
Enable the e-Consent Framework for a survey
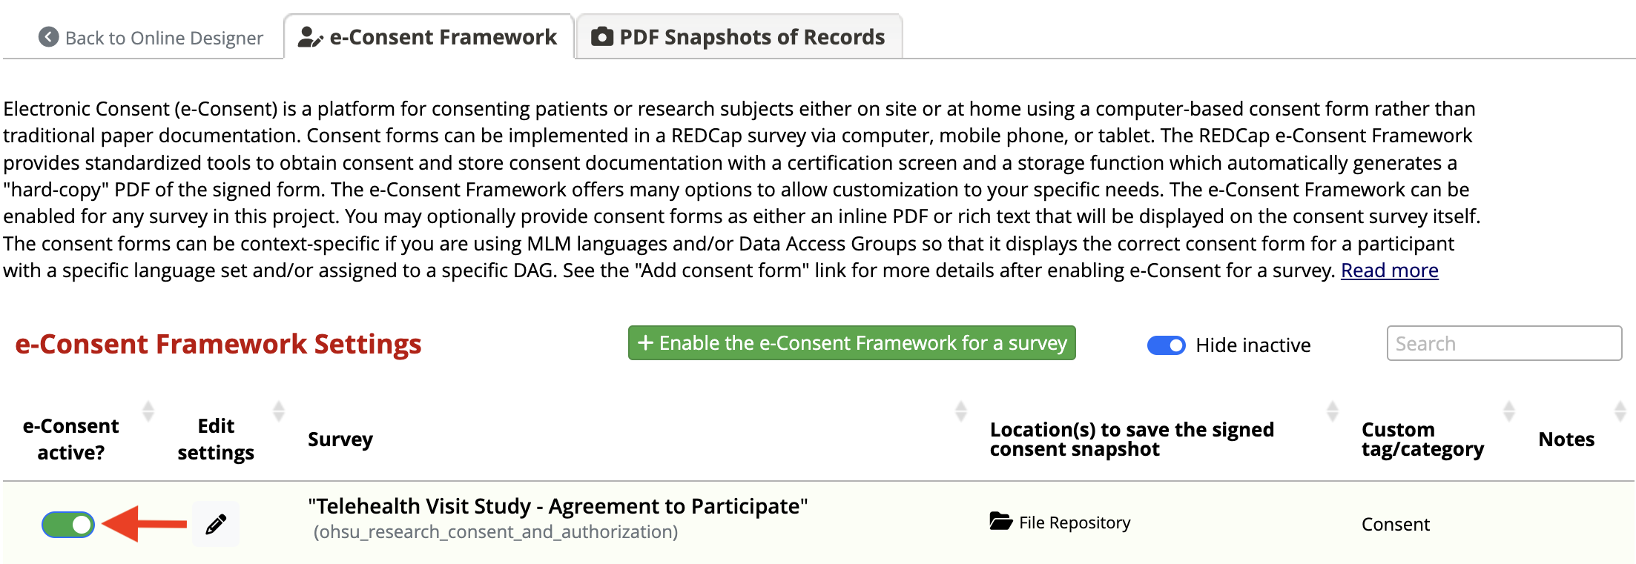[851, 343]
